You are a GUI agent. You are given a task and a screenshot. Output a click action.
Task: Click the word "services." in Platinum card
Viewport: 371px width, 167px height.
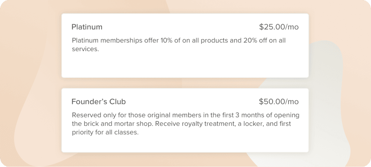click(86, 49)
